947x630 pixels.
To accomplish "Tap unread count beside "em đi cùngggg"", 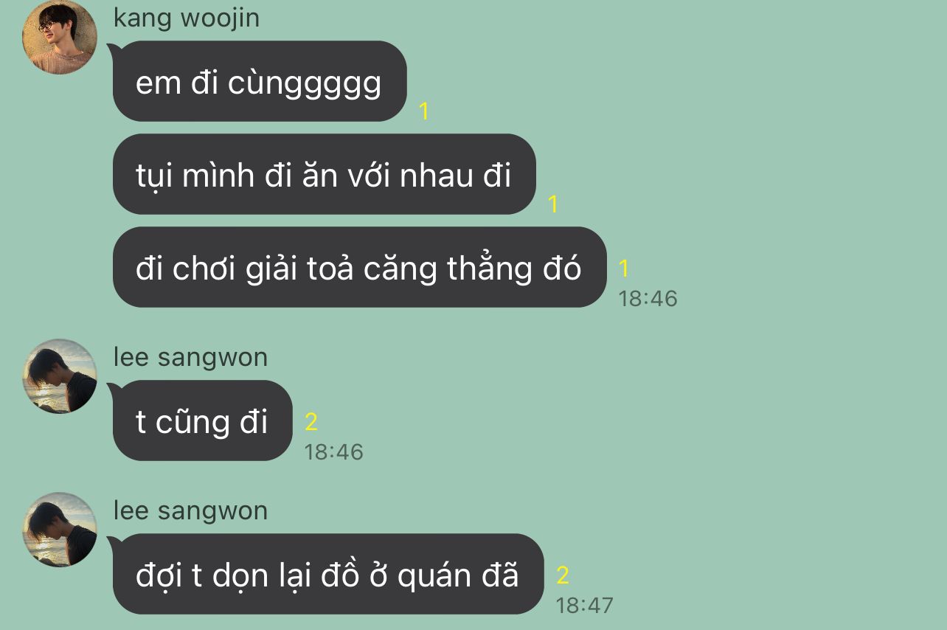I will click(x=424, y=111).
